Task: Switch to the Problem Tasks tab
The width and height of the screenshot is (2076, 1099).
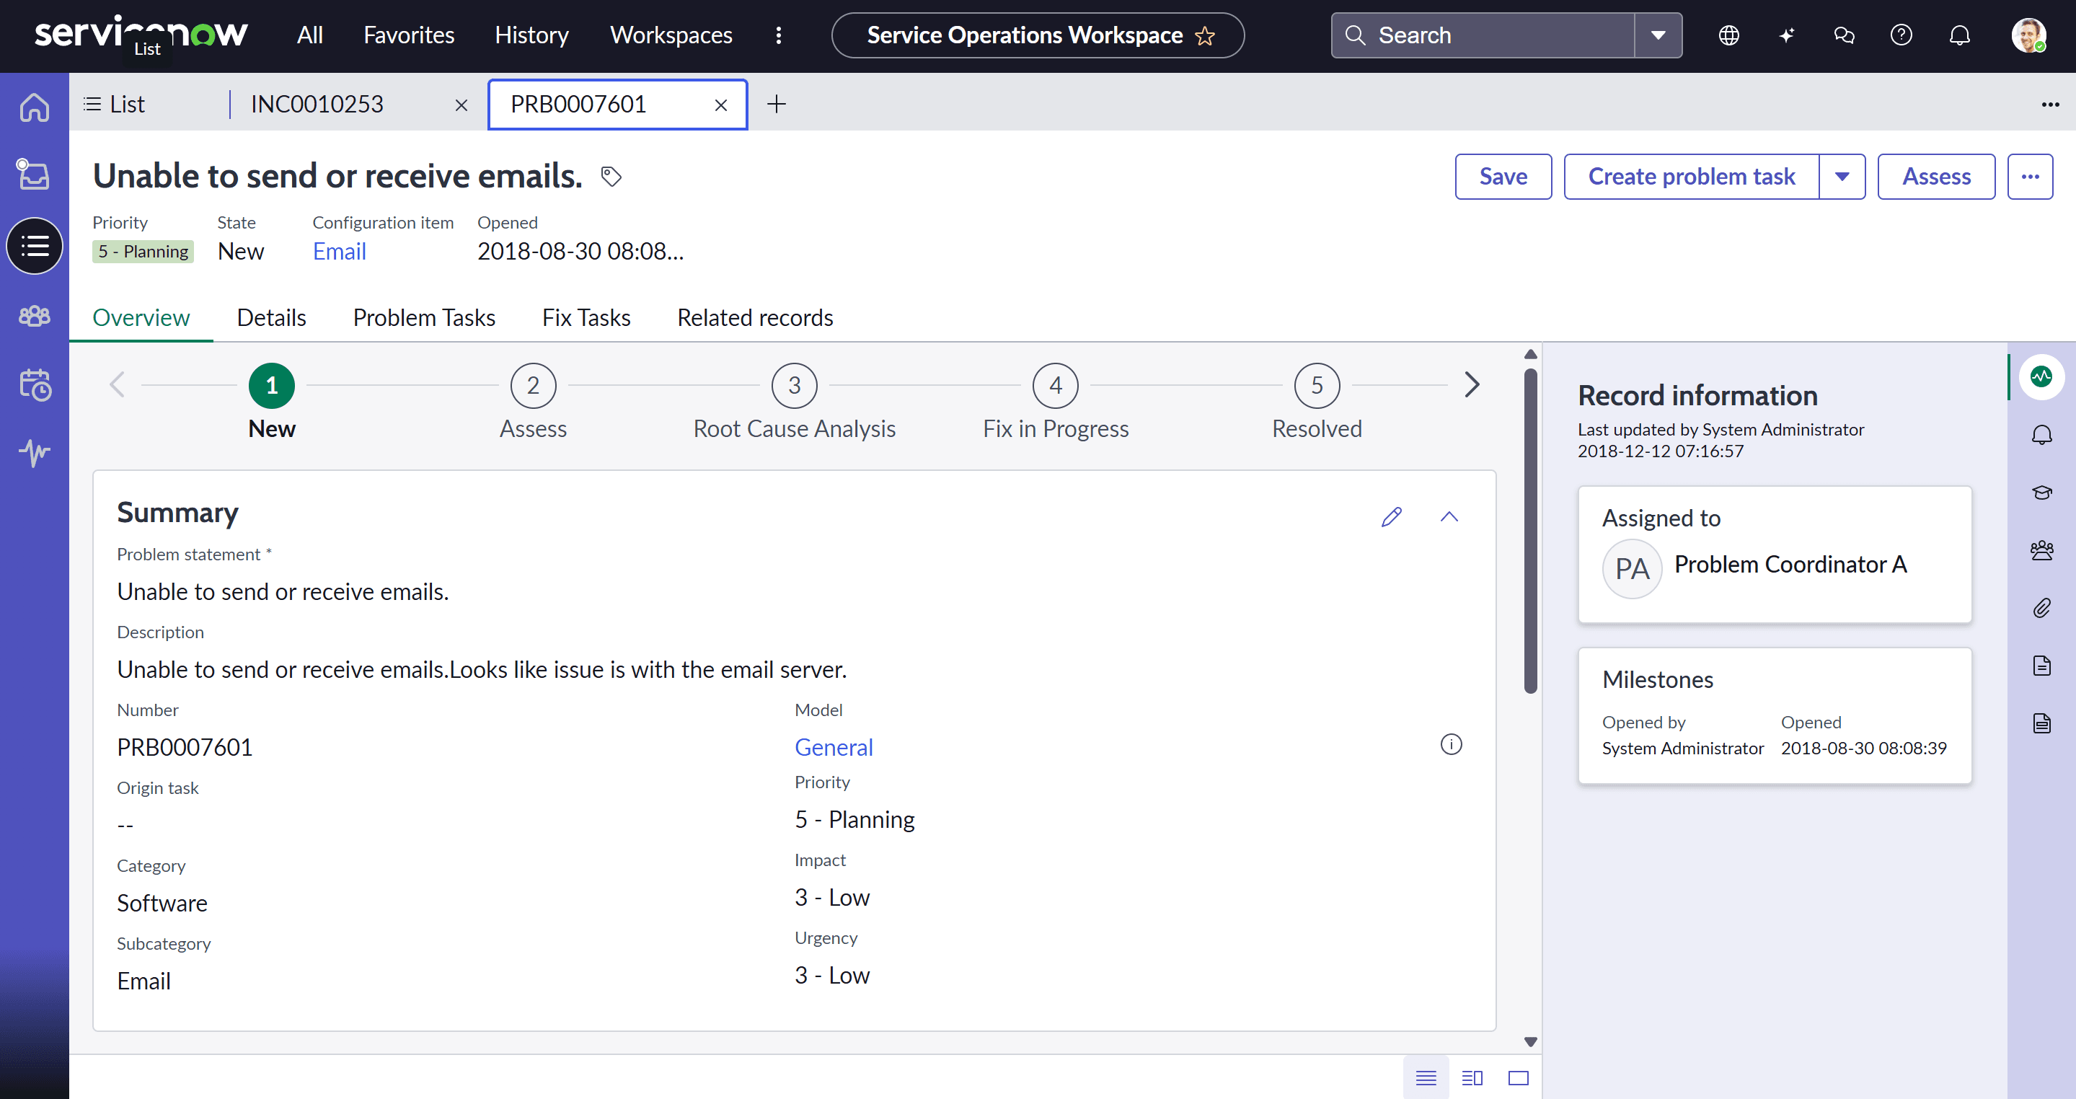Action: tap(424, 317)
